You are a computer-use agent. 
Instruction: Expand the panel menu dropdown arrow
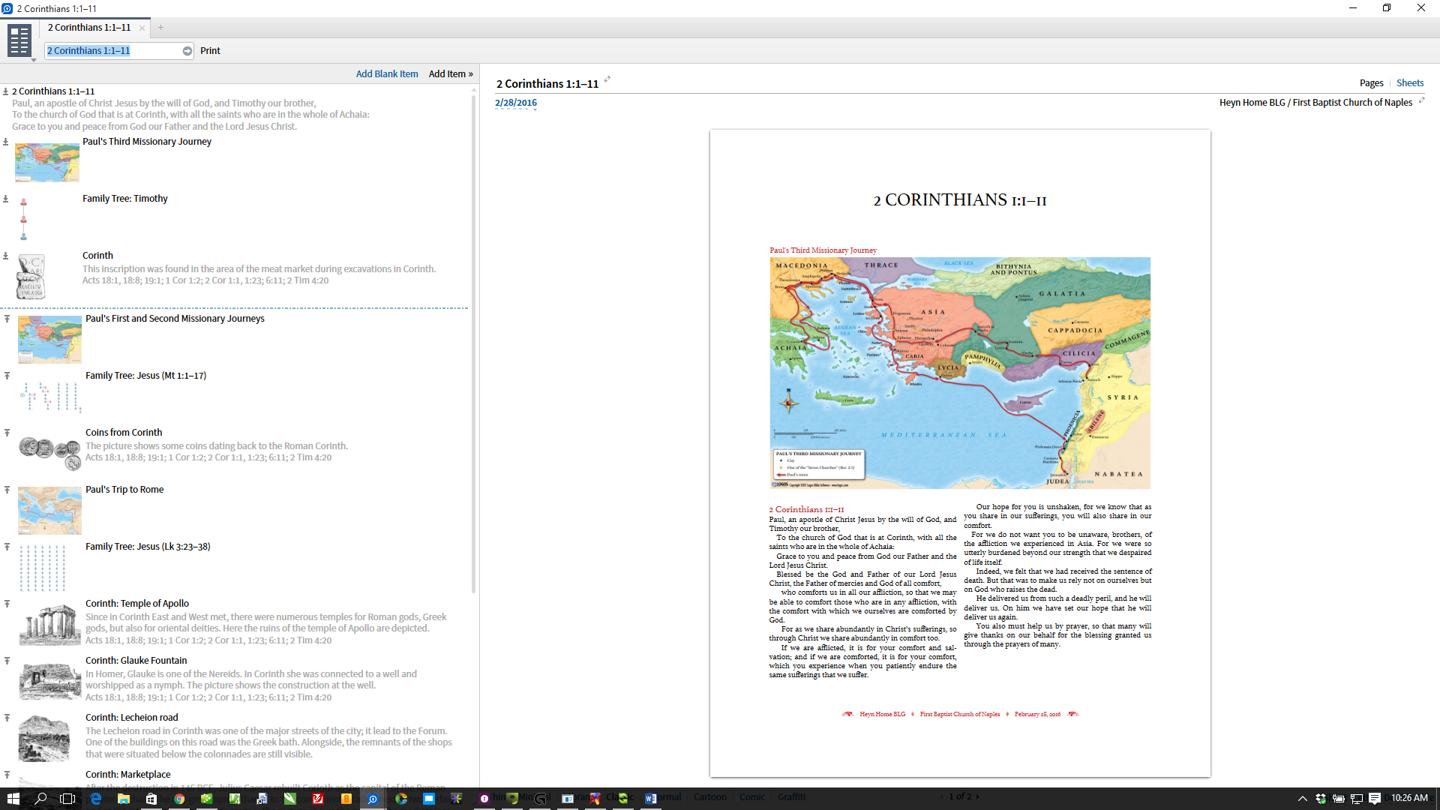pos(34,60)
